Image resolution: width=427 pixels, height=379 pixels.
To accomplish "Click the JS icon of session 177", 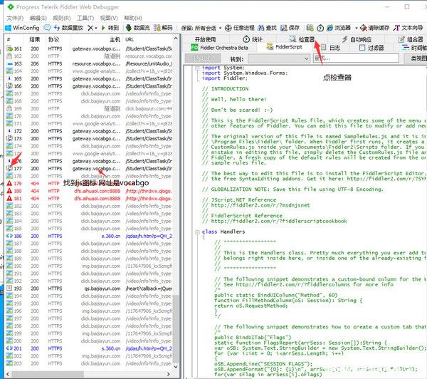I will [x=9, y=169].
